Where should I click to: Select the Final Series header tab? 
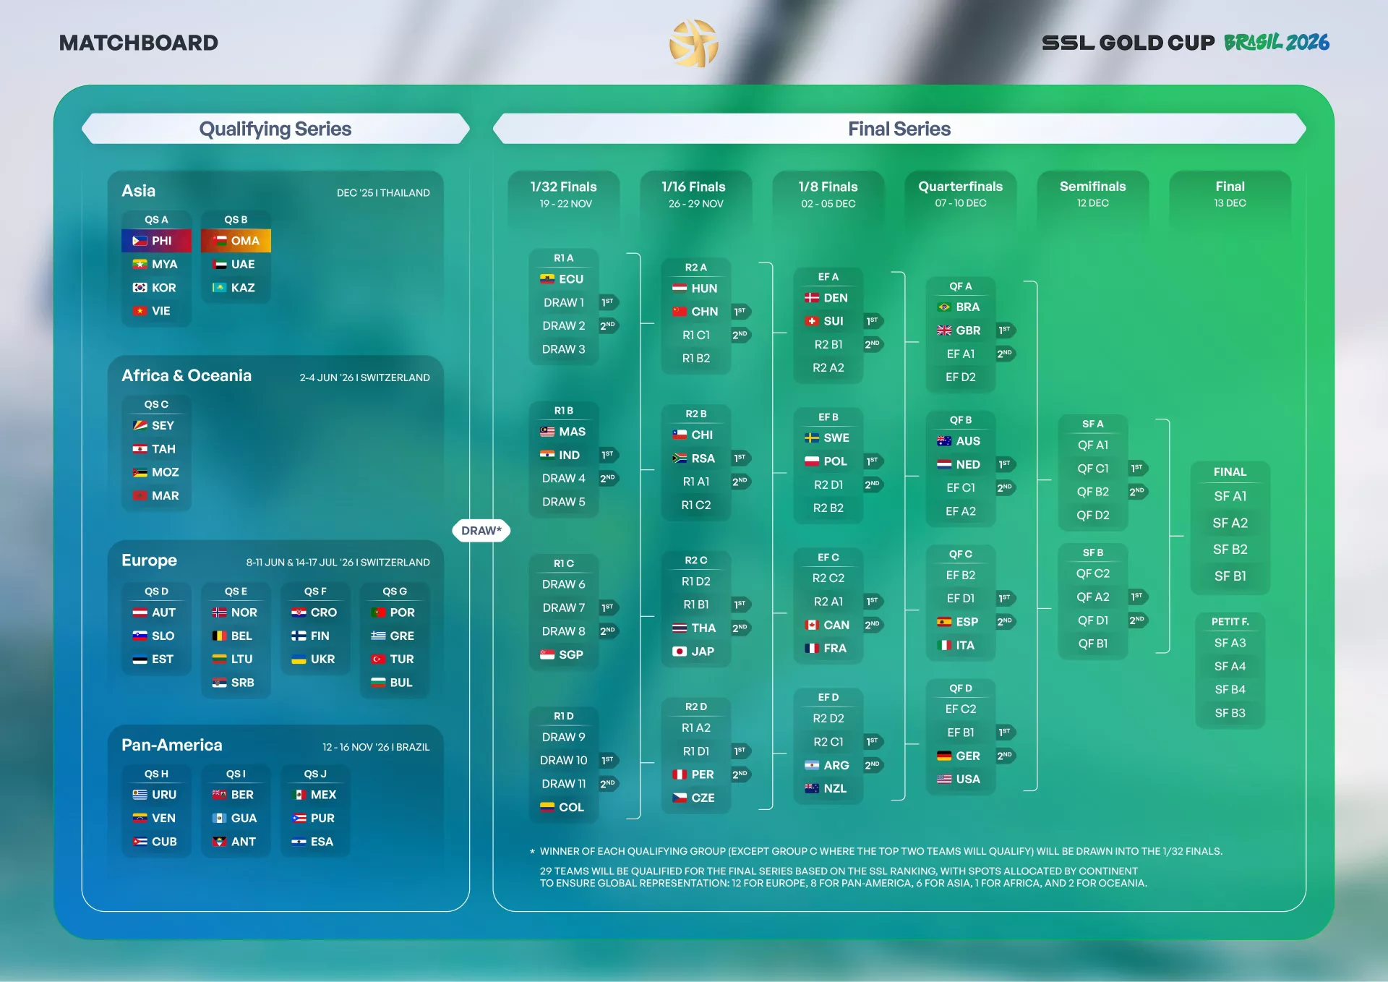[x=899, y=129]
